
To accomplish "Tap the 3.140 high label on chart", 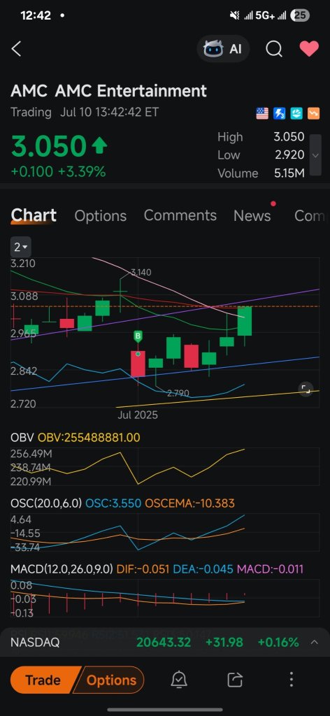I will [x=141, y=273].
